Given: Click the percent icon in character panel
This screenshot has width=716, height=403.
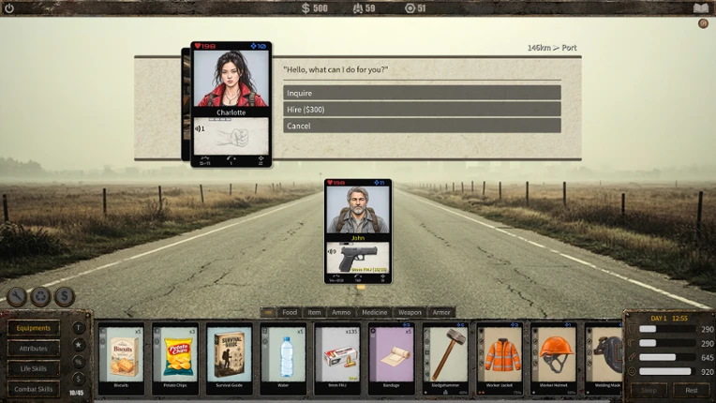Looking at the screenshot, I should click(x=79, y=362).
